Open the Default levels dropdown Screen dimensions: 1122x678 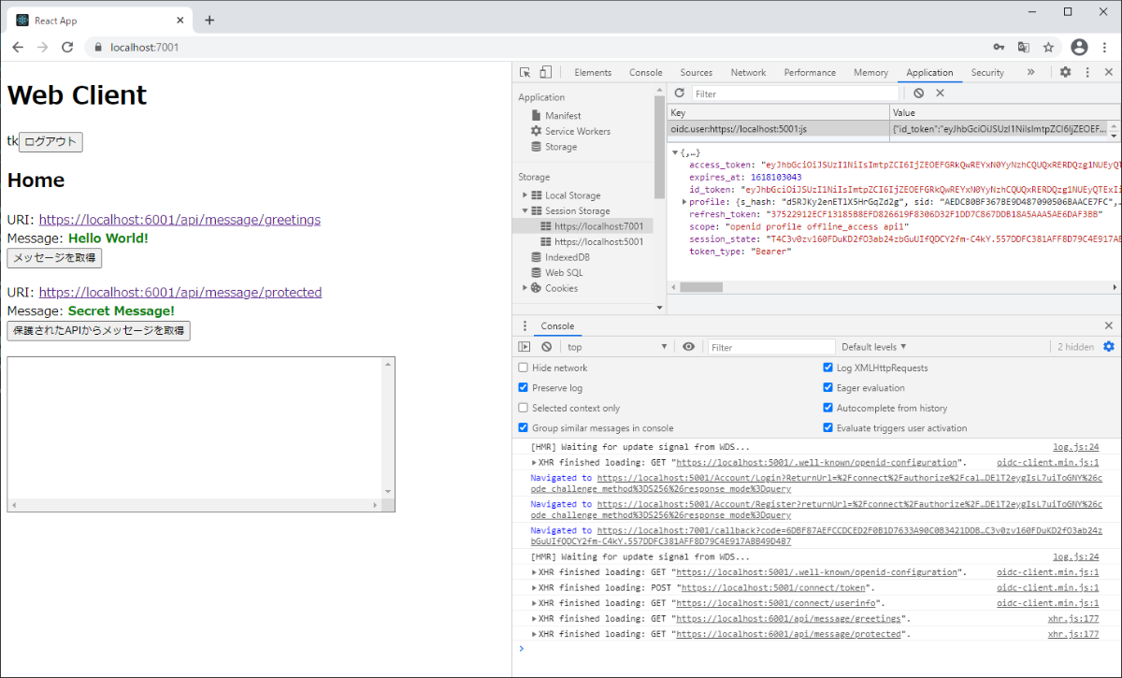[x=873, y=347]
